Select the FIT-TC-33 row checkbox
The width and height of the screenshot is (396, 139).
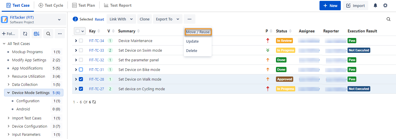tap(81, 50)
